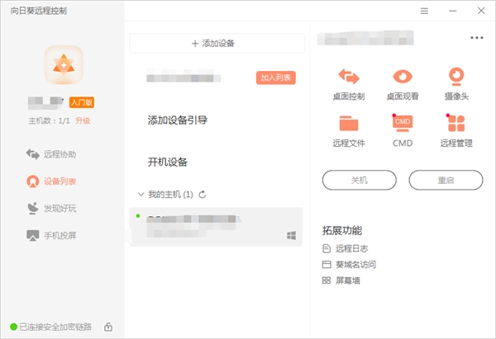Select 发现好玩 in sidebar
Screen dimensions: 496x339
(x=62, y=208)
